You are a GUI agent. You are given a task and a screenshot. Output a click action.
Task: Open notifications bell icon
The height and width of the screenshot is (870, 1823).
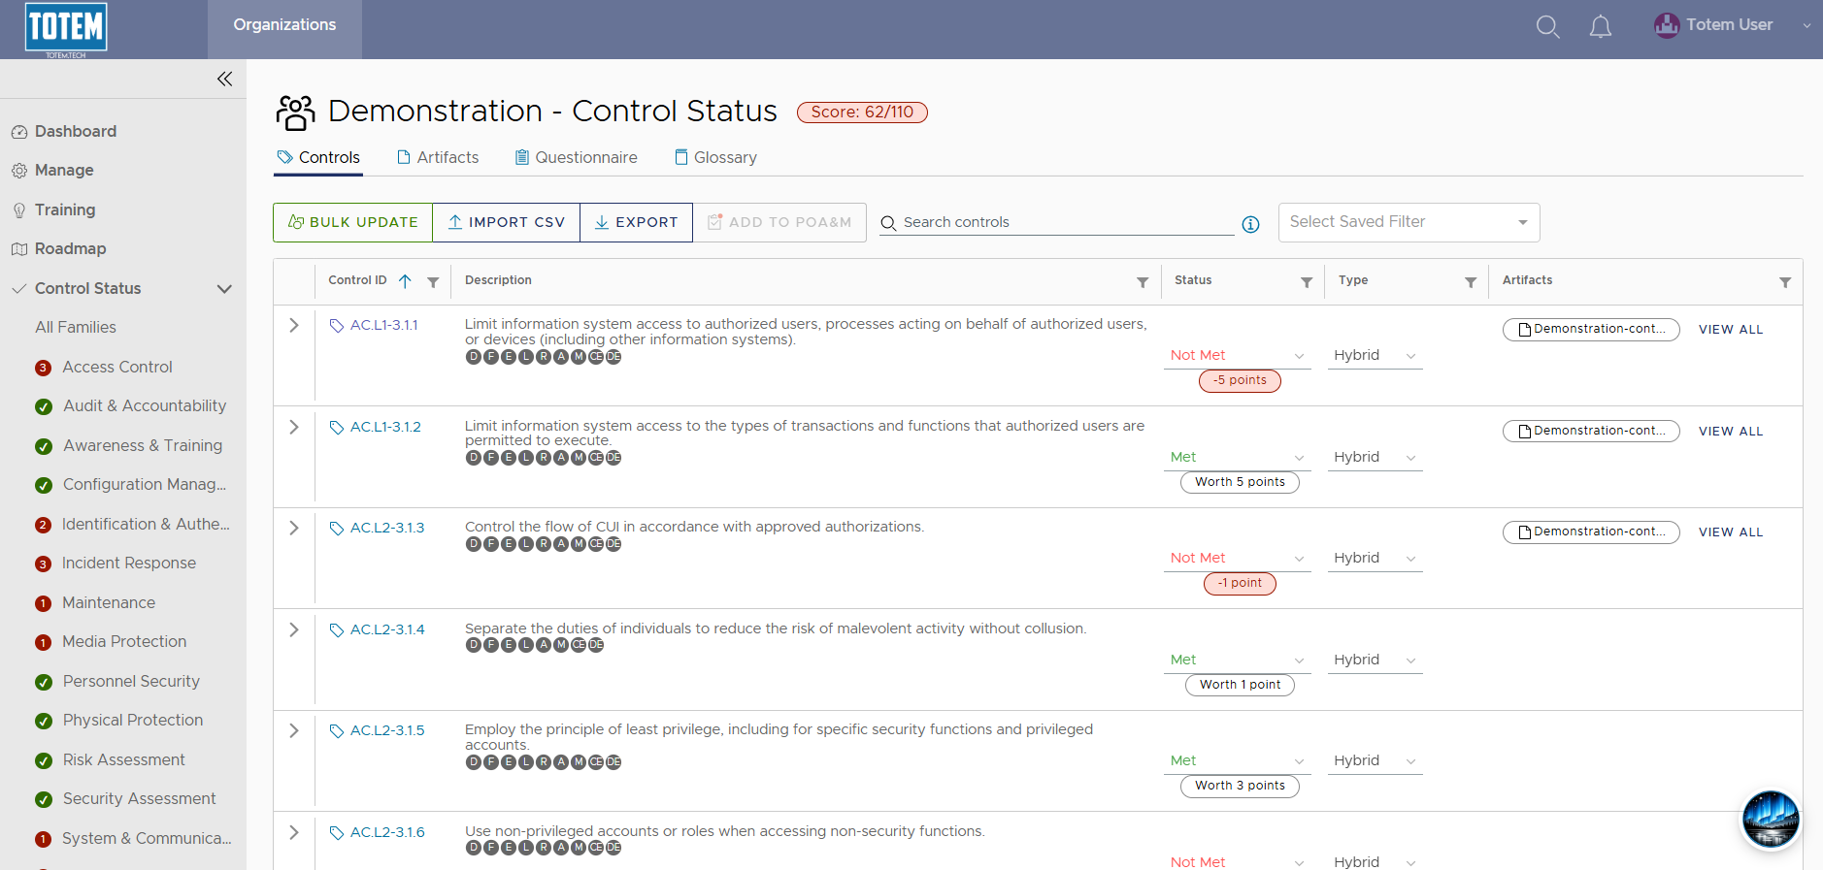1601,26
